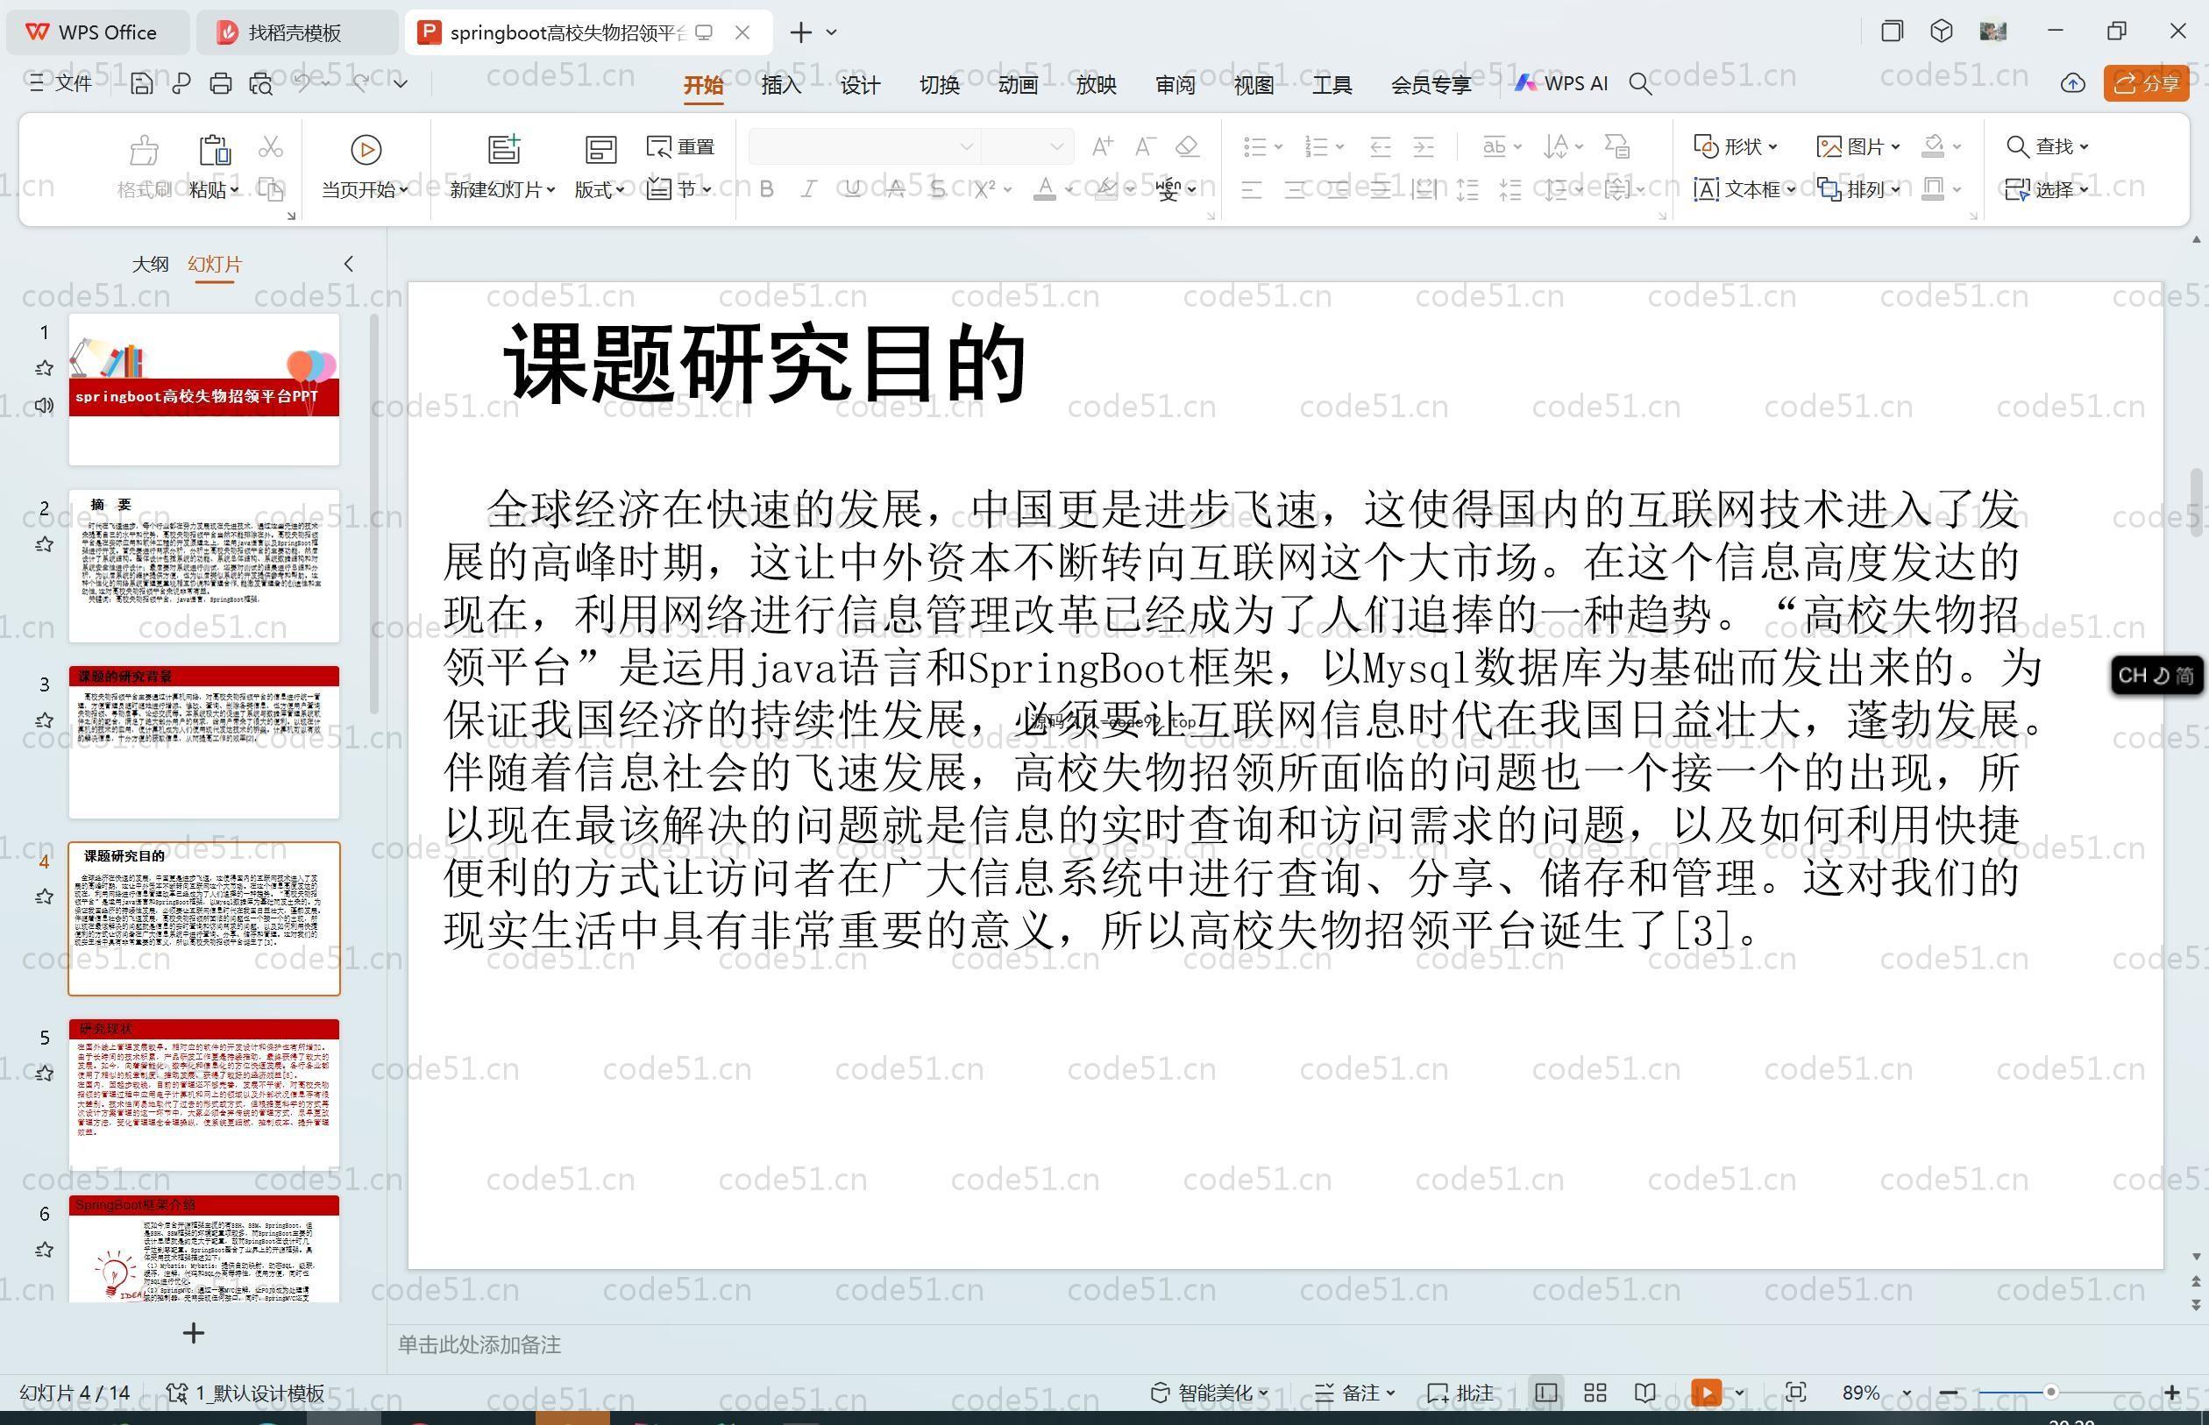Increase font size icon
The width and height of the screenshot is (2209, 1425).
1102,146
